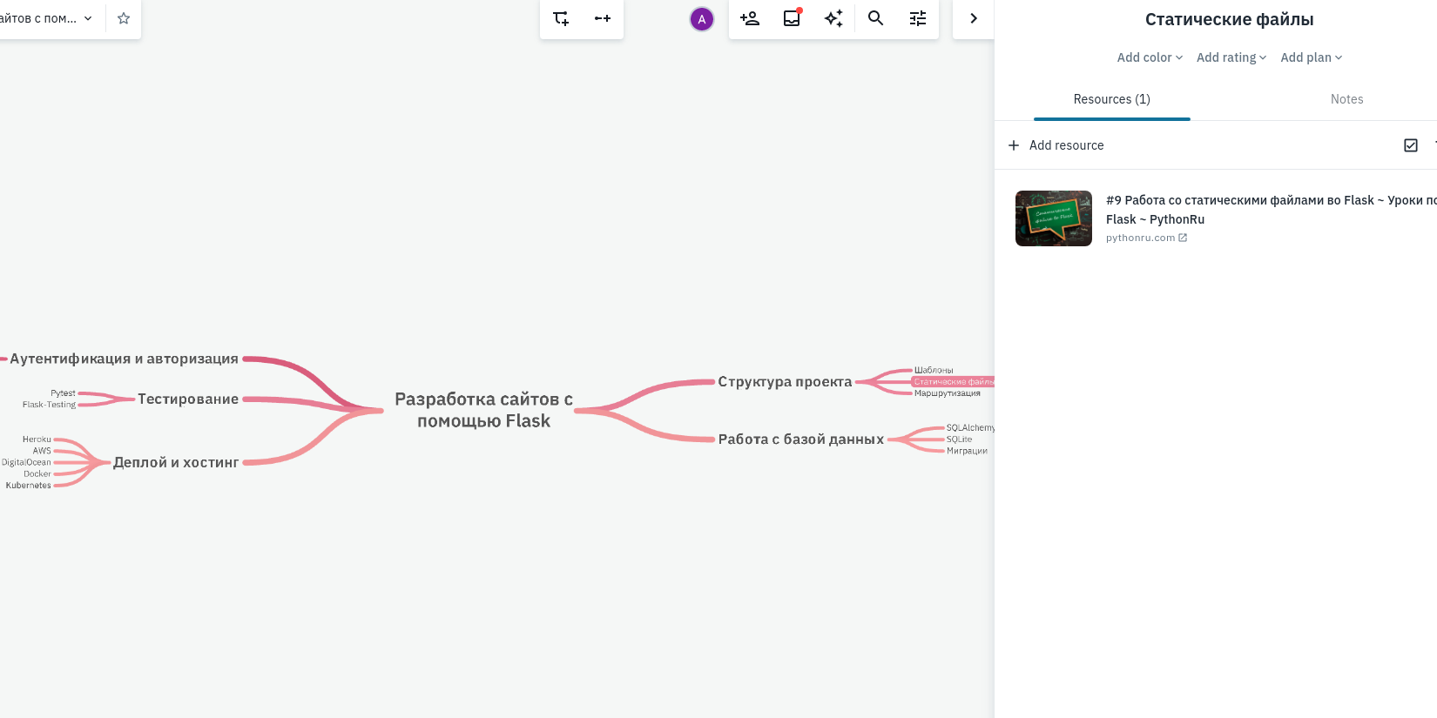Image resolution: width=1437 pixels, height=718 pixels.
Task: Toggle the resources checkbox icon
Action: click(x=1411, y=145)
